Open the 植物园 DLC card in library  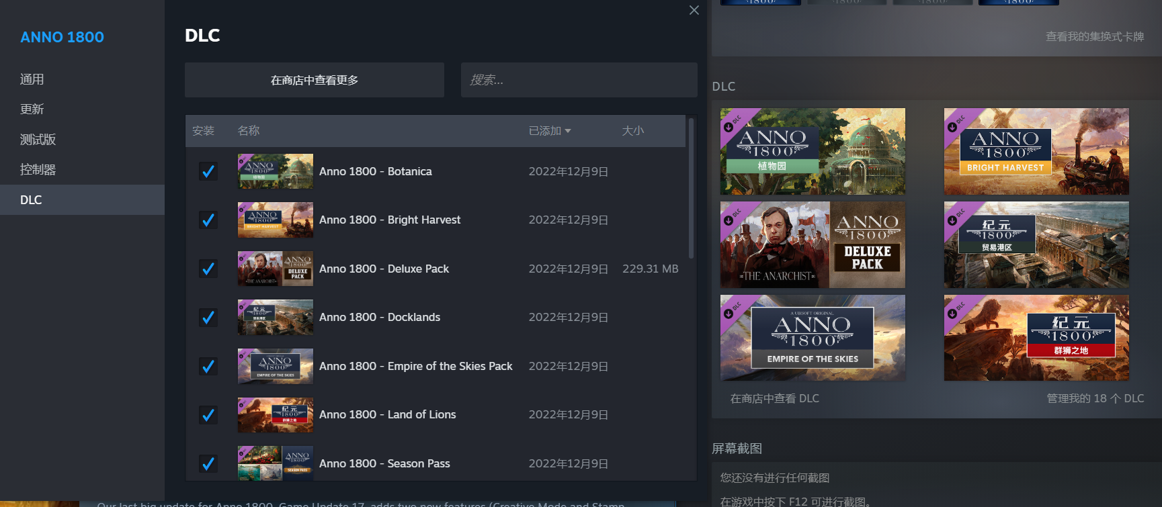pos(813,151)
